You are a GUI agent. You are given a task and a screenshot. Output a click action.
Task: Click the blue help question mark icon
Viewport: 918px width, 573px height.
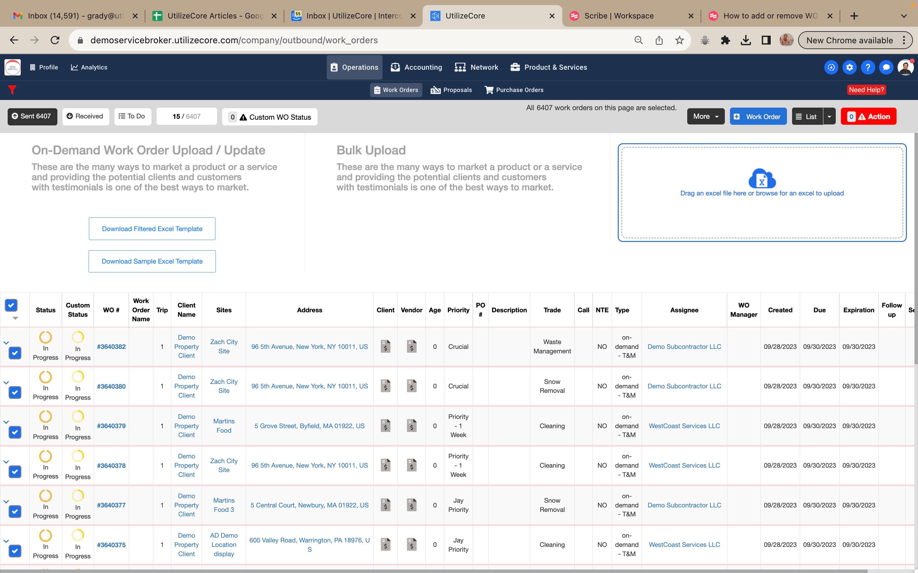[868, 67]
